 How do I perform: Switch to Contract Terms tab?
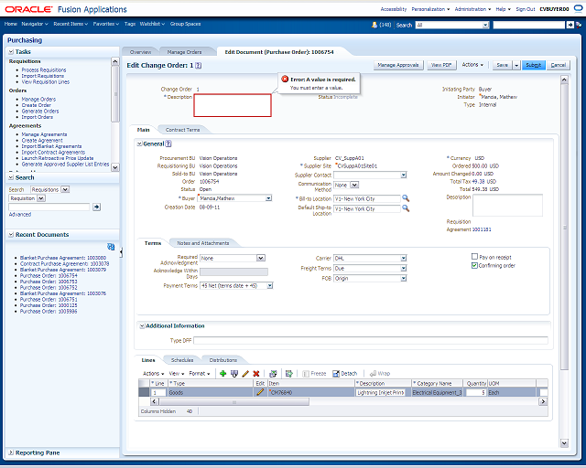[182, 130]
